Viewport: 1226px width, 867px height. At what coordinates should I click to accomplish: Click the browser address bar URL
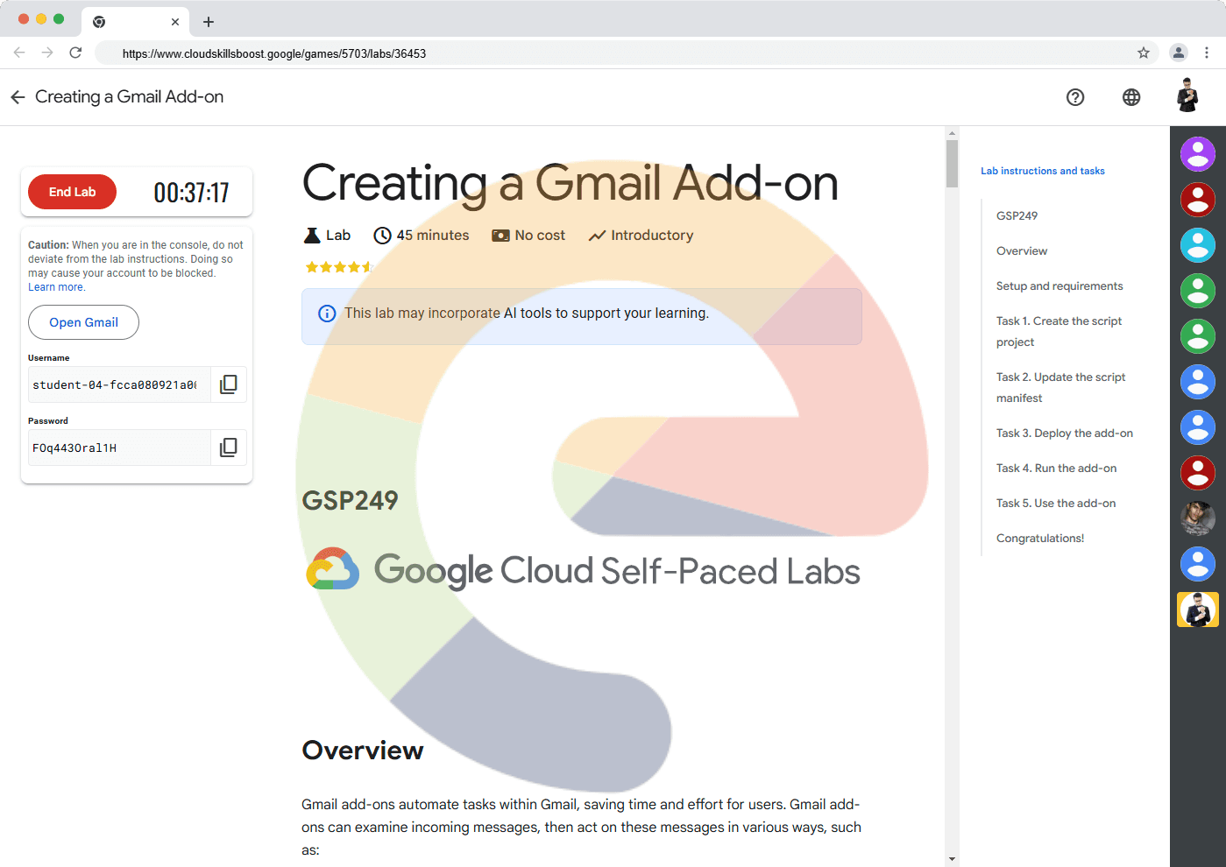pos(274,53)
